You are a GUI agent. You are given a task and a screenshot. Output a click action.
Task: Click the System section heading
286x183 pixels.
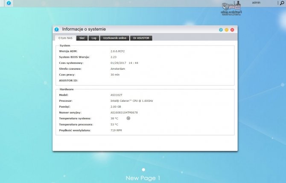pos(65,46)
